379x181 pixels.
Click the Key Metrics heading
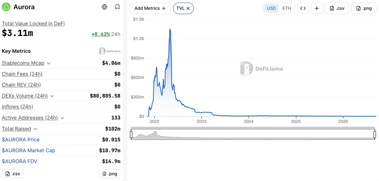click(x=16, y=51)
